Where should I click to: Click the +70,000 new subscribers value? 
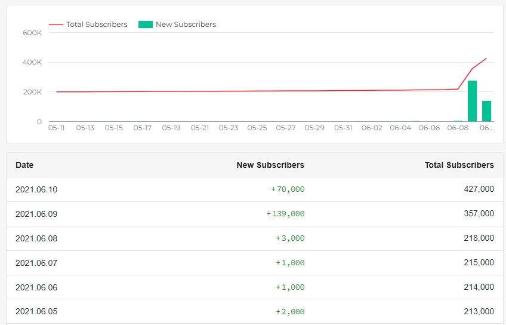[x=288, y=189]
